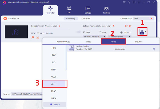Open the Collage tab
This screenshot has width=160, height=109.
coord(88,10)
